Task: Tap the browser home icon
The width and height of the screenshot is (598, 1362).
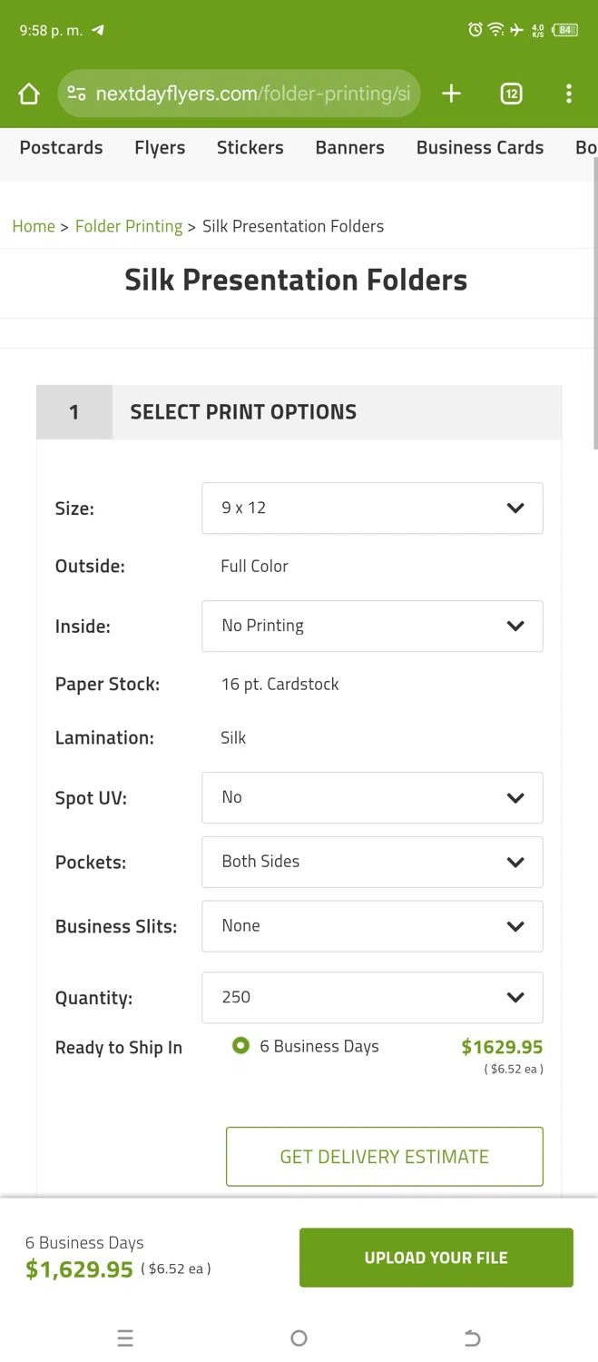Action: point(29,94)
